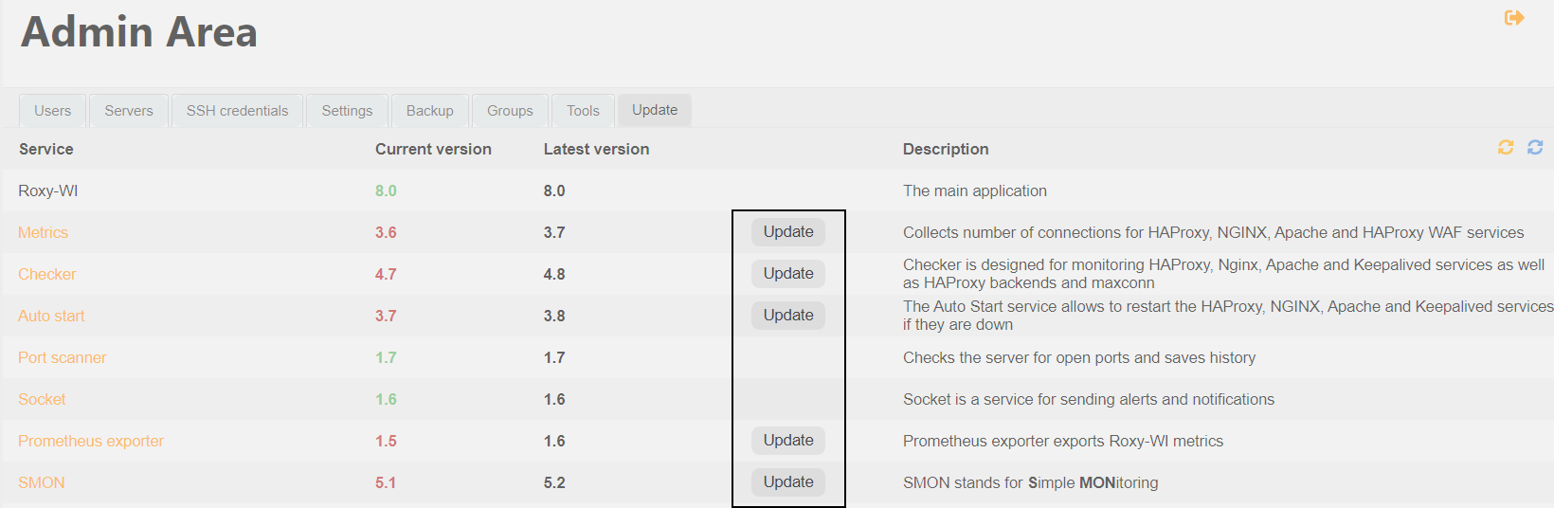Select the Update tab
The width and height of the screenshot is (1554, 508).
[655, 110]
